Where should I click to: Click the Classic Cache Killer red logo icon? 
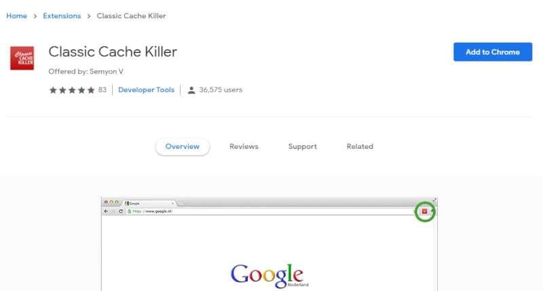coord(22,58)
